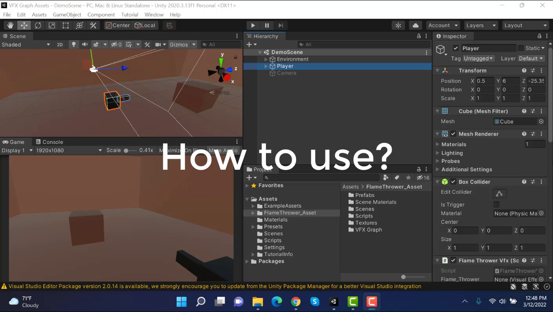The height and width of the screenshot is (312, 553).
Task: Click Edit Collider button
Action: (x=499, y=194)
